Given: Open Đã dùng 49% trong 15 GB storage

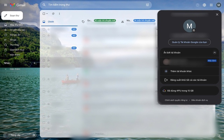Looking at the screenshot, I should [189, 91].
